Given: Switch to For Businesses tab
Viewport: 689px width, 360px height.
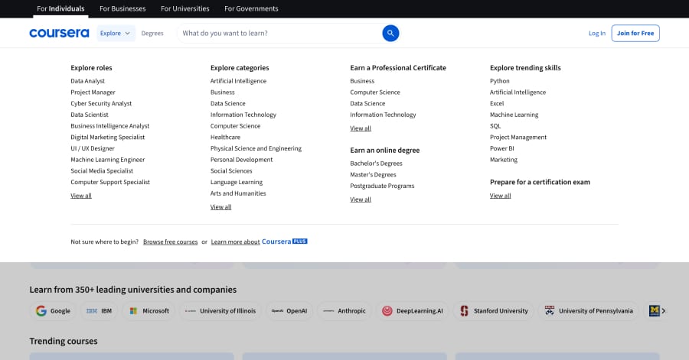Looking at the screenshot, I should pos(122,8).
